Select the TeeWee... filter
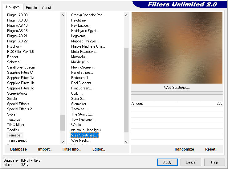 (79, 109)
